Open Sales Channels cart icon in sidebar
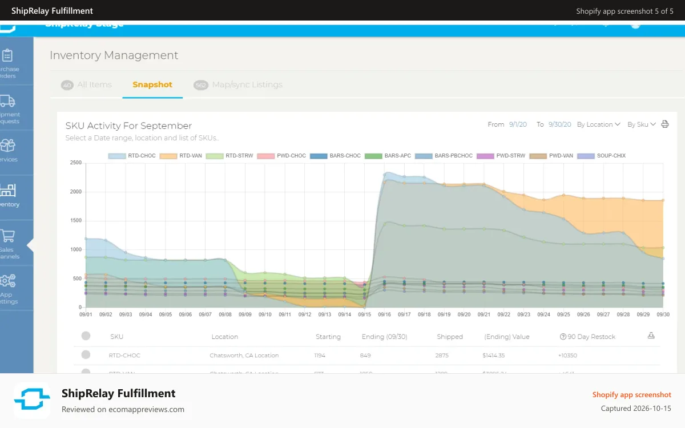The image size is (685, 428). (7, 236)
